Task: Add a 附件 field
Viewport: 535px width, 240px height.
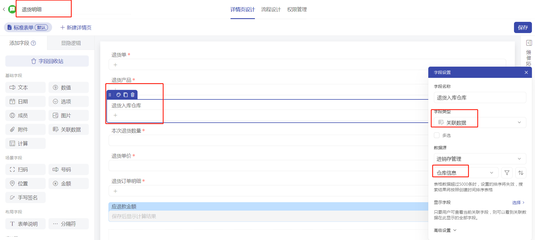Action: [x=25, y=129]
